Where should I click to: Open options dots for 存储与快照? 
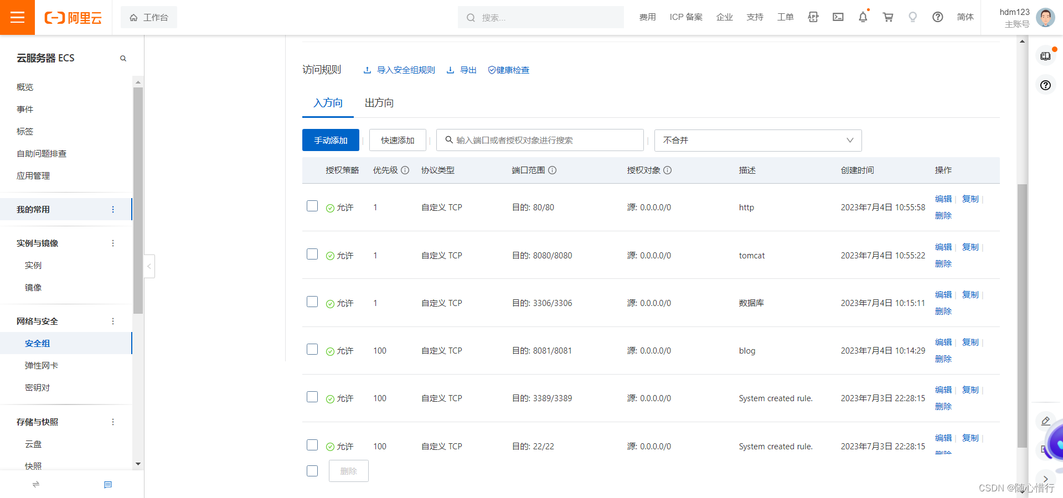click(x=113, y=422)
